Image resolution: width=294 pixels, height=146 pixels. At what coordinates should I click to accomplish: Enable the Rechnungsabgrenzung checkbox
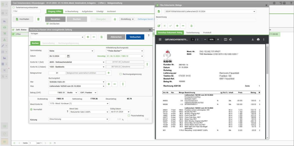(x=121, y=74)
